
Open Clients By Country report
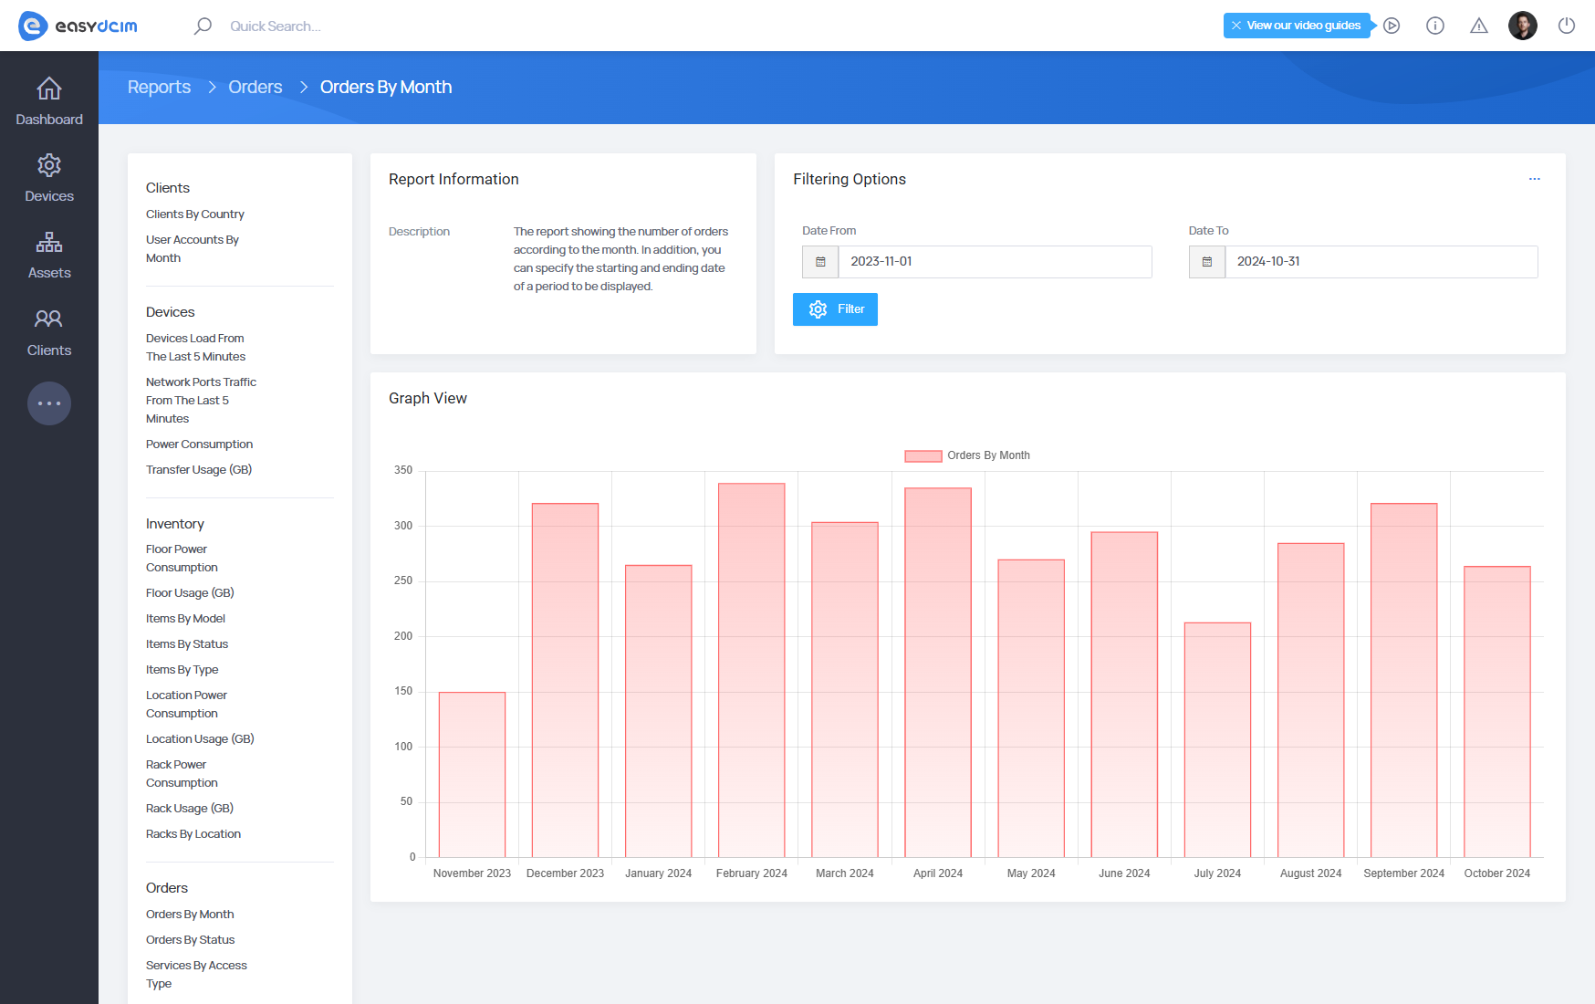click(194, 214)
